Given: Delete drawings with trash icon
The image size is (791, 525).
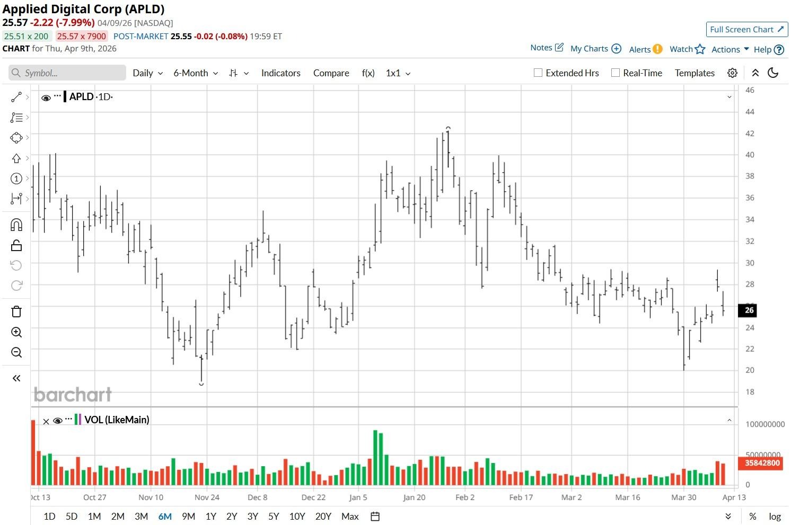Looking at the screenshot, I should pyautogui.click(x=16, y=312).
